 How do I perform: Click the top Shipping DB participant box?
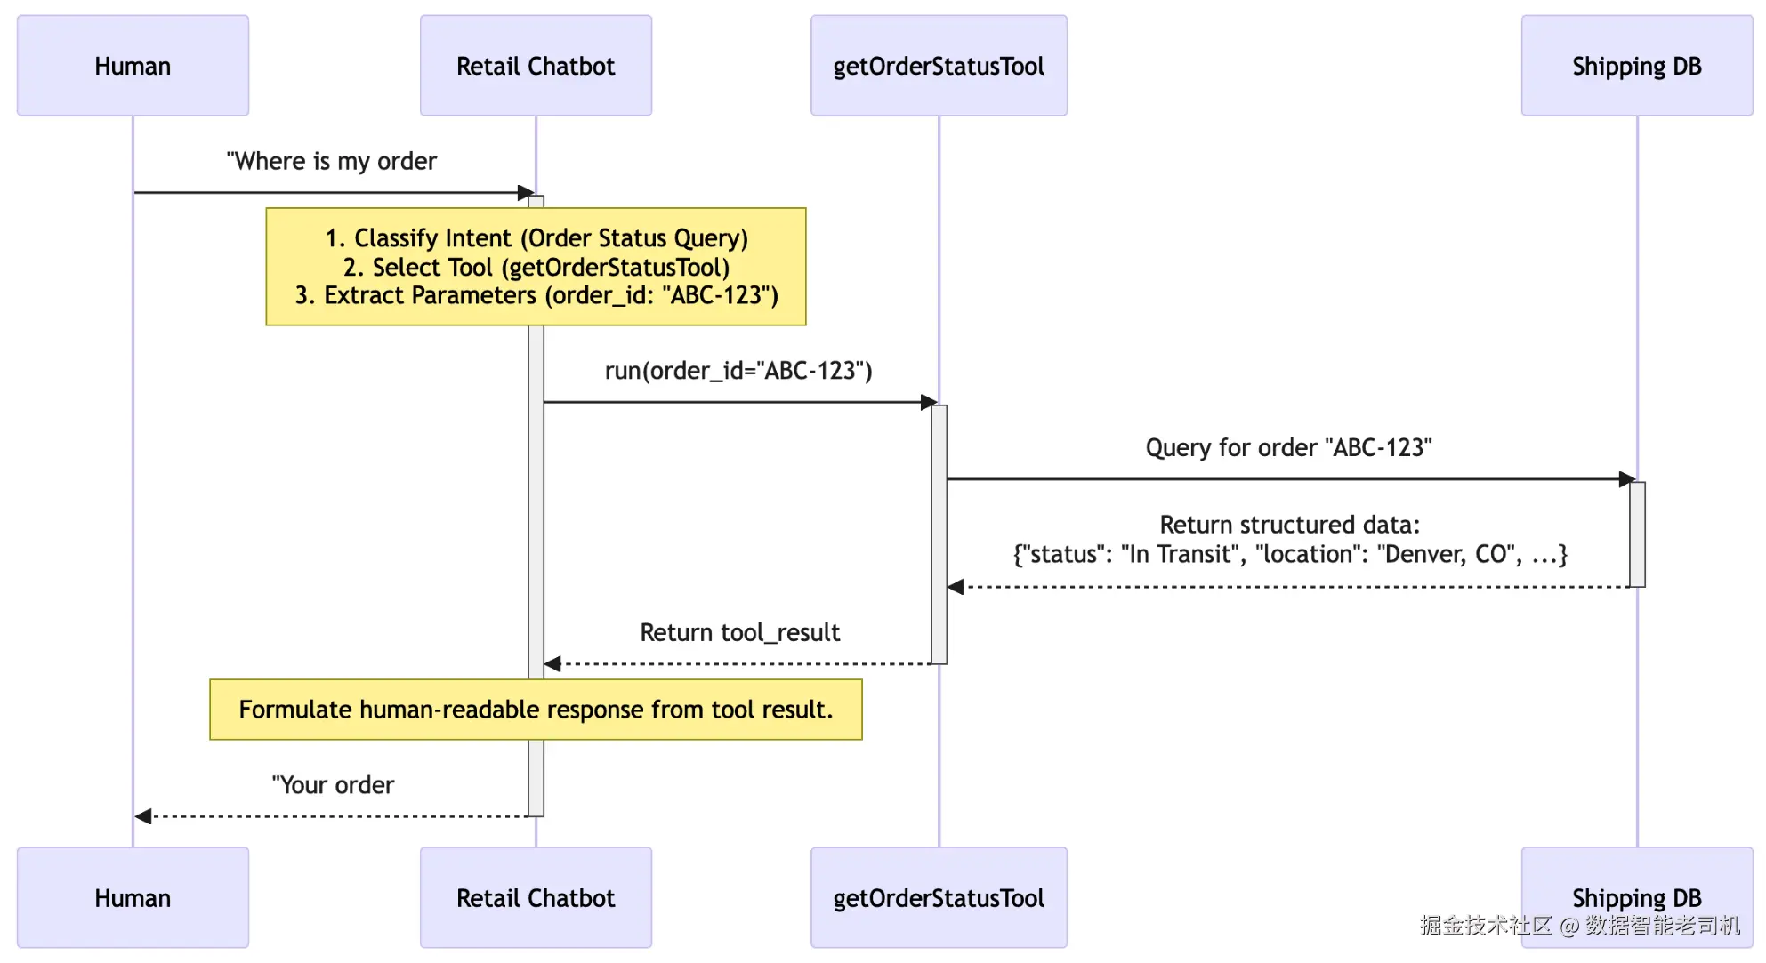[x=1636, y=66]
